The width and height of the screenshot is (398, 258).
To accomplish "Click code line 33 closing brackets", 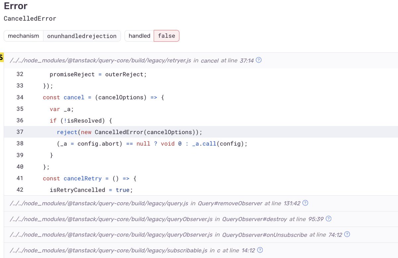I will [x=201, y=86].
